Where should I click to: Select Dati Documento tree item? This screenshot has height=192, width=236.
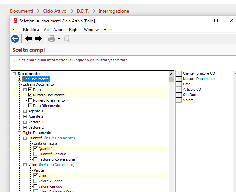pos(36,79)
